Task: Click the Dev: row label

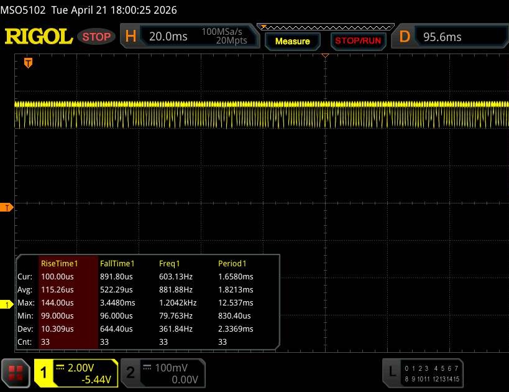Action: click(25, 329)
